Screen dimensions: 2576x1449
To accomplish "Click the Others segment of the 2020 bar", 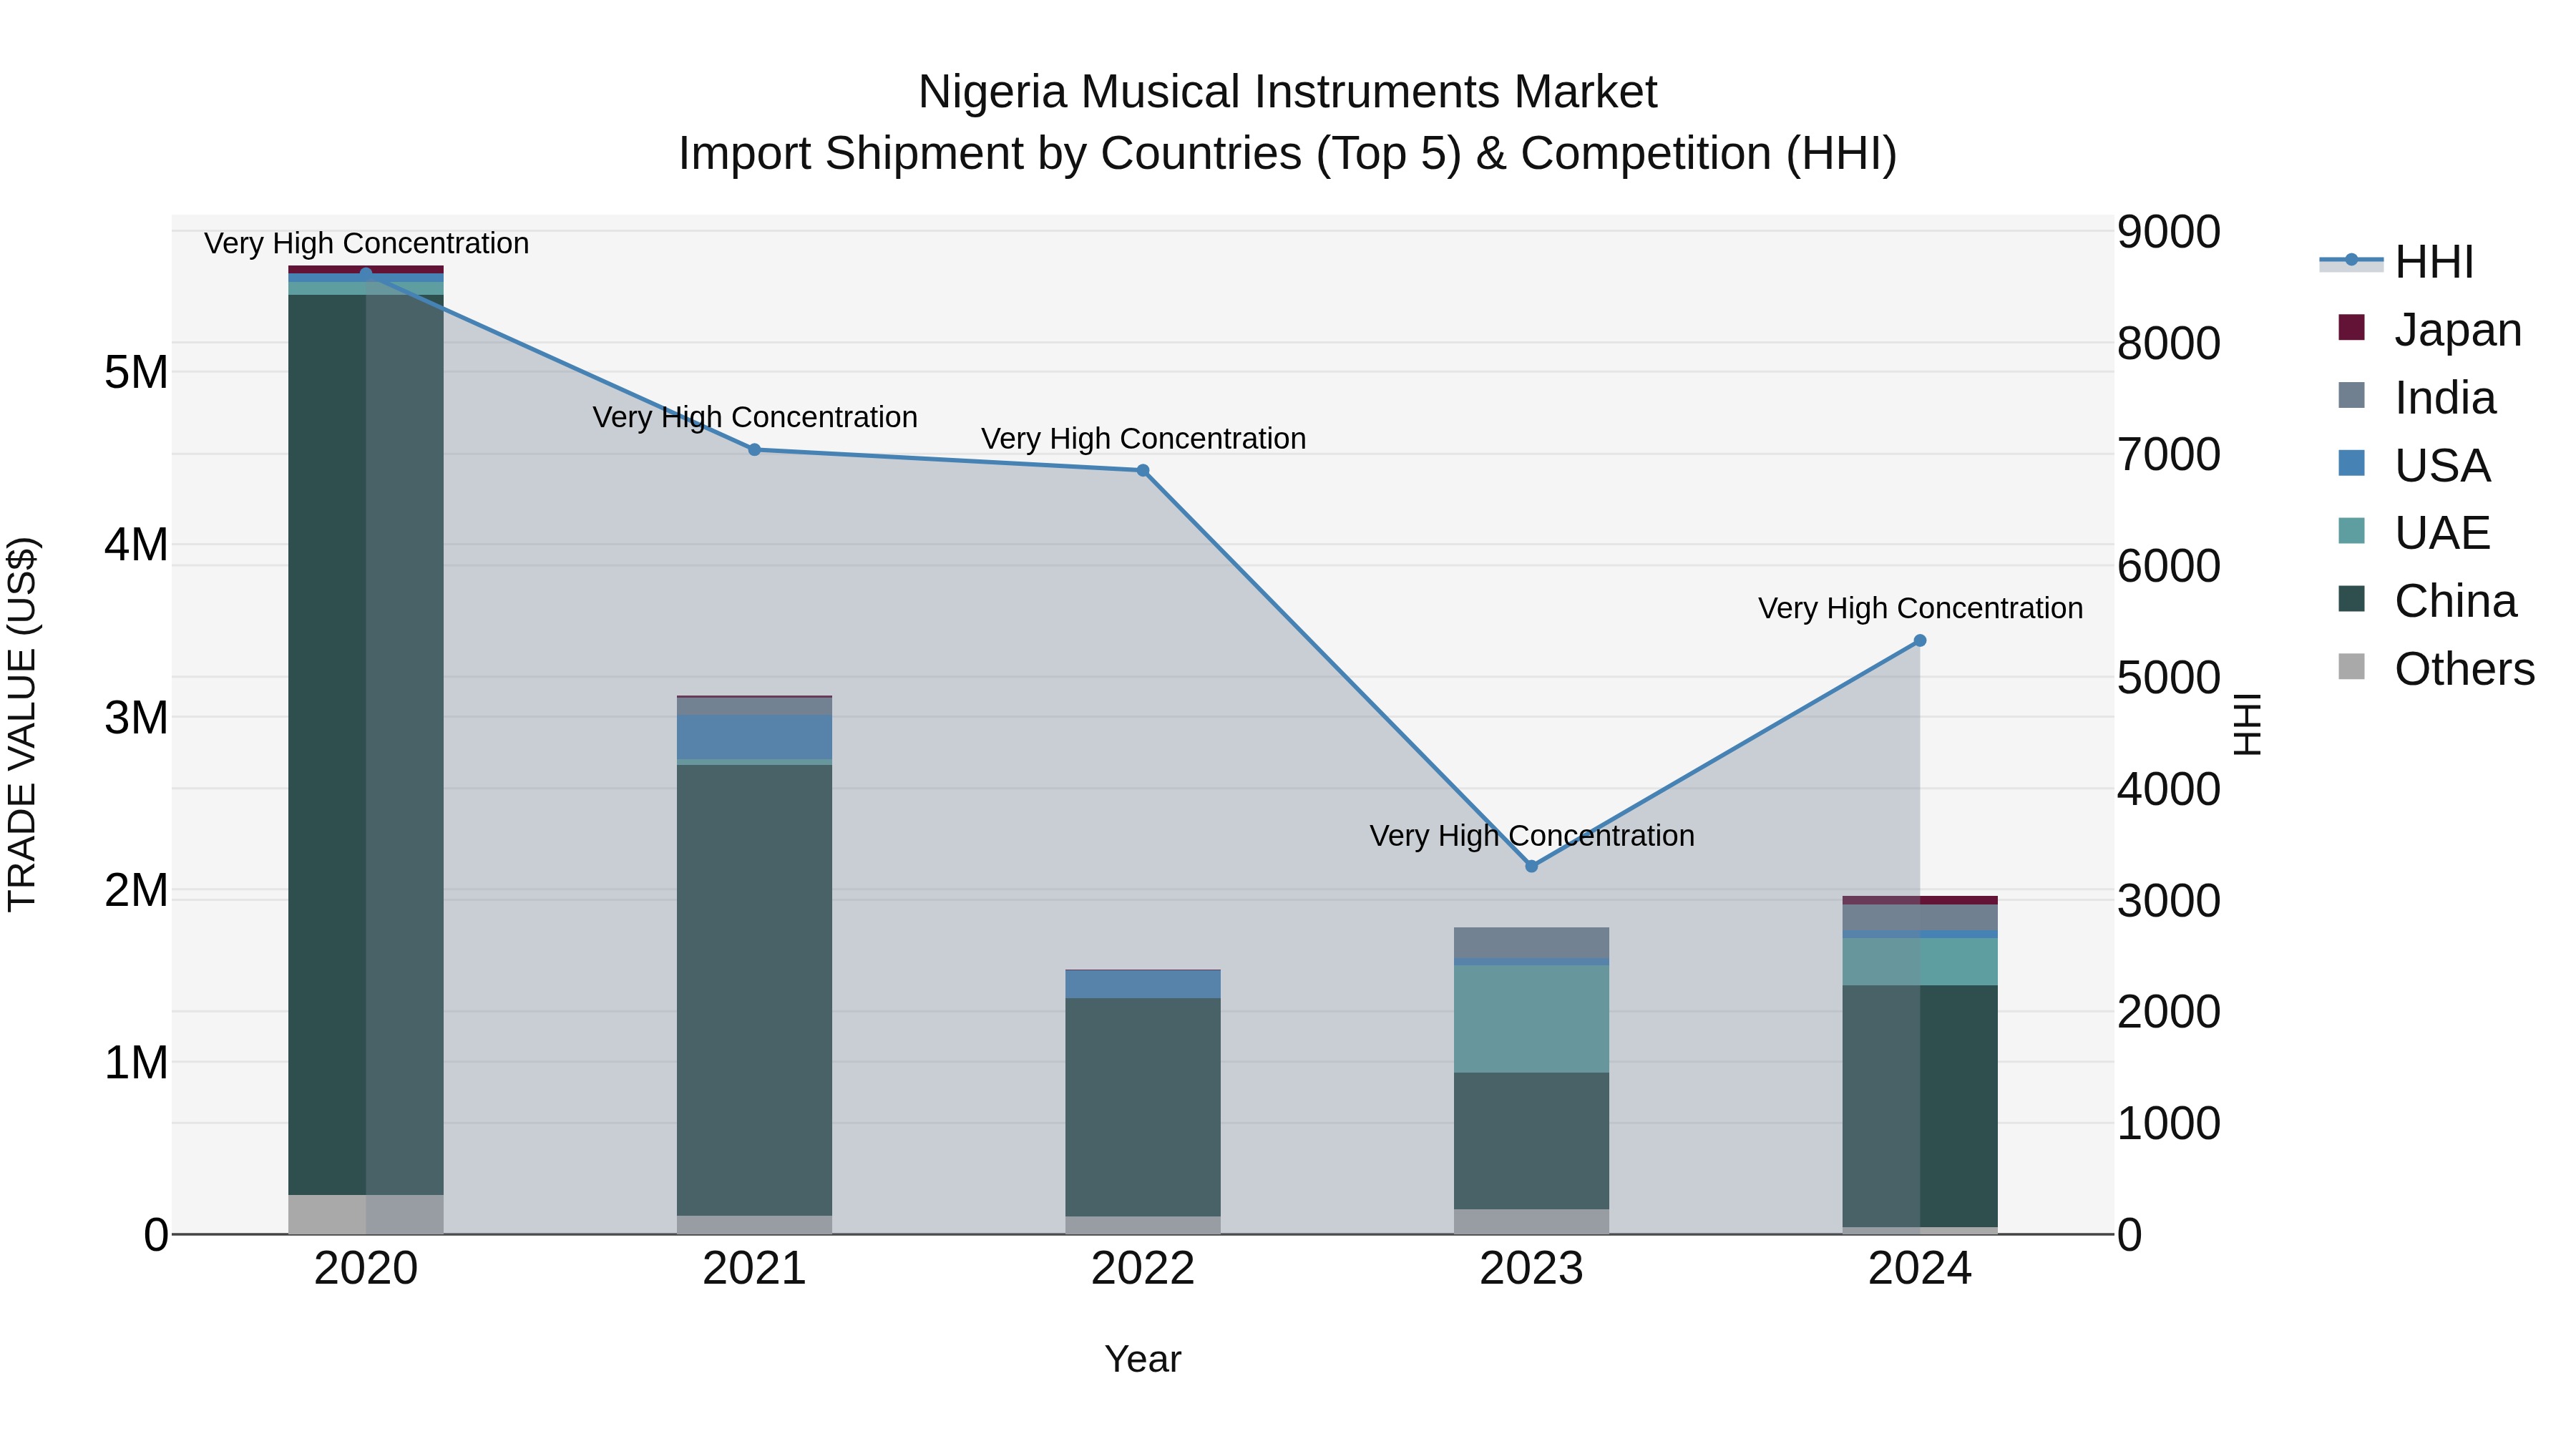I will coord(366,1214).
